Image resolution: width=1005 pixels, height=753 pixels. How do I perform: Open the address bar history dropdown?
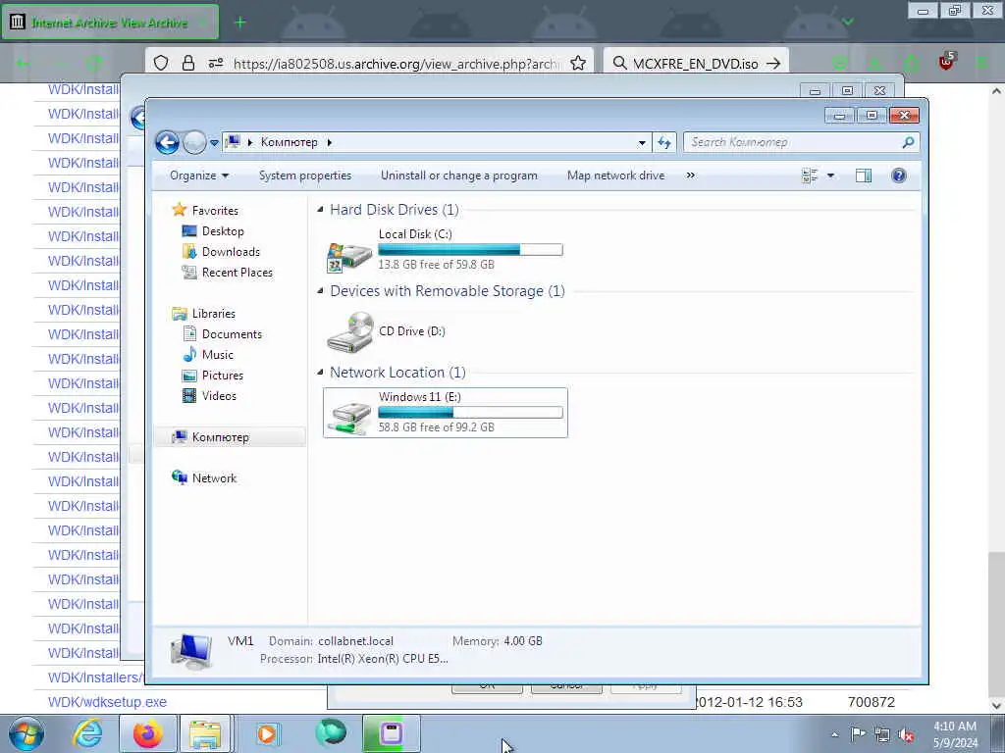(642, 143)
